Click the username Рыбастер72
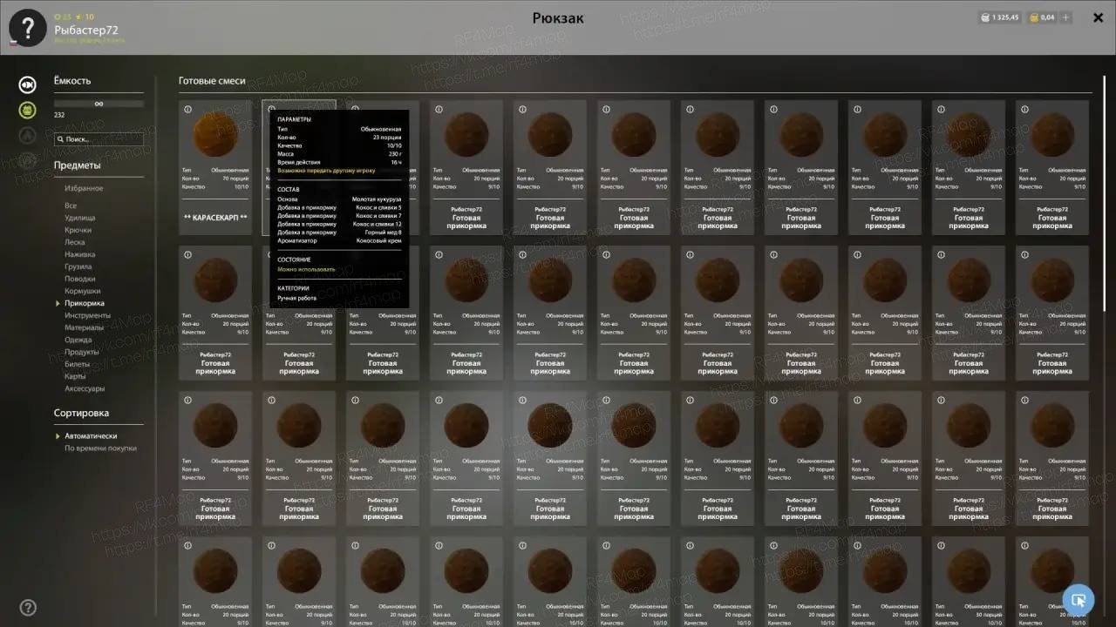This screenshot has width=1116, height=627. pos(86,30)
